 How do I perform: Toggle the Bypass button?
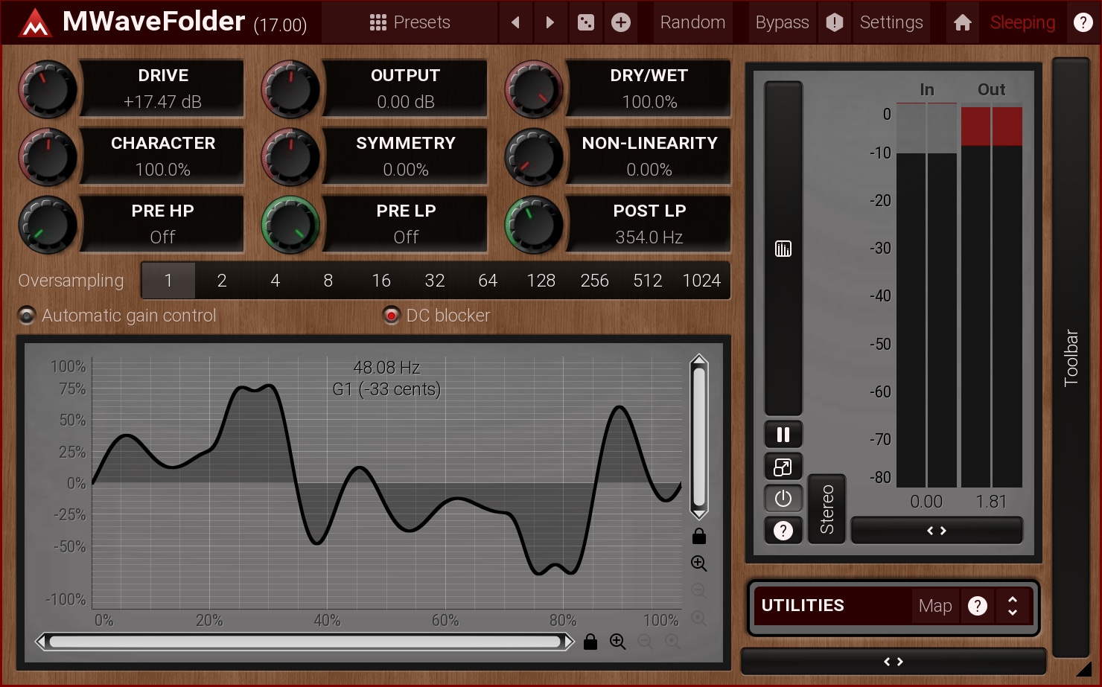coord(781,22)
